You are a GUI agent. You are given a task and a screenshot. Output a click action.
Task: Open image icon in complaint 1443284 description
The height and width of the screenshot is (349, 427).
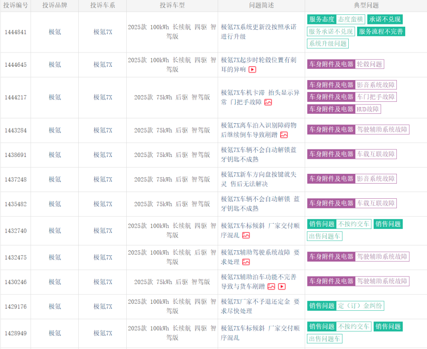click(x=284, y=135)
